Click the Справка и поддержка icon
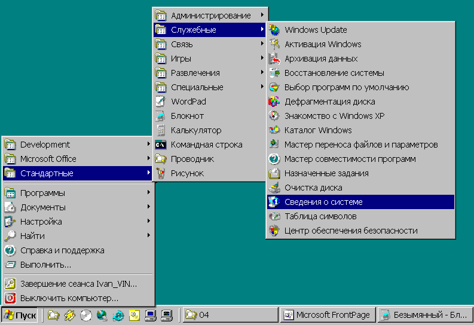The image size is (474, 325). point(10,250)
